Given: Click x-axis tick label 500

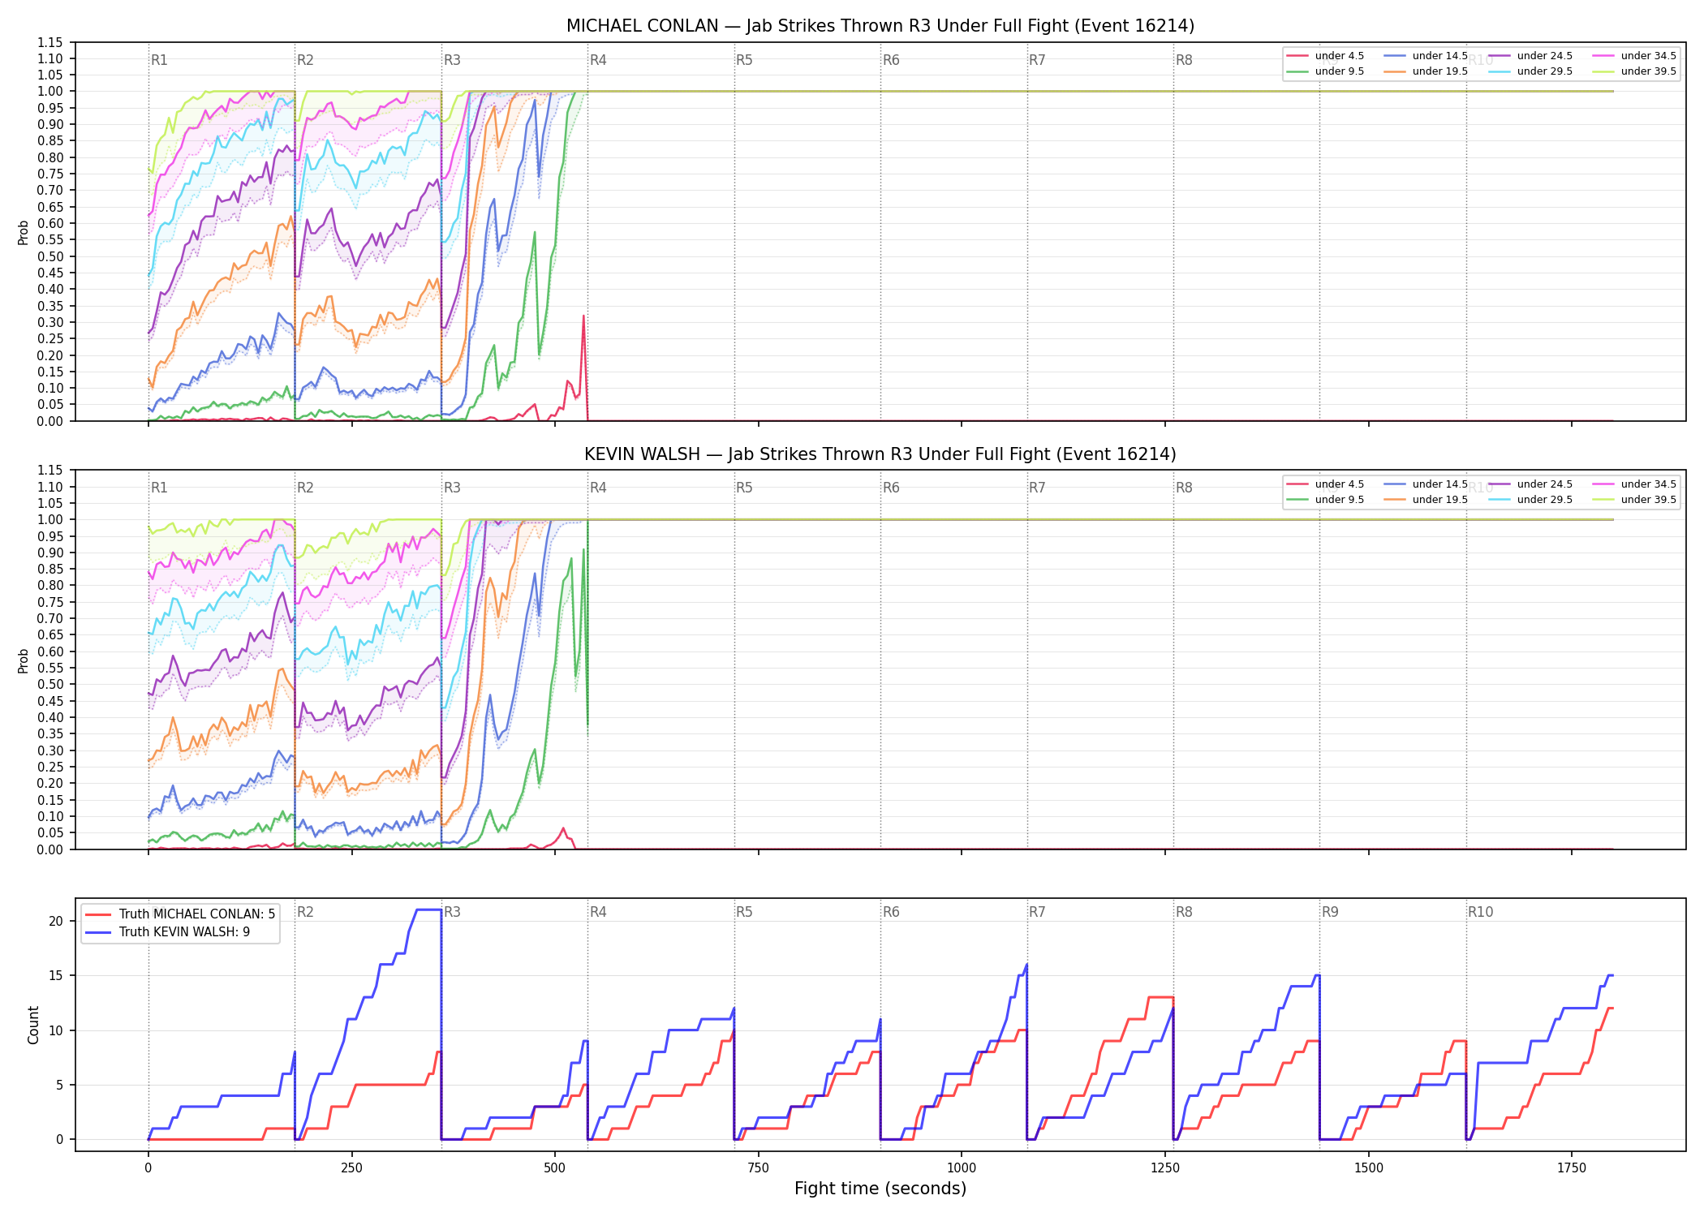Looking at the screenshot, I should [x=554, y=1168].
